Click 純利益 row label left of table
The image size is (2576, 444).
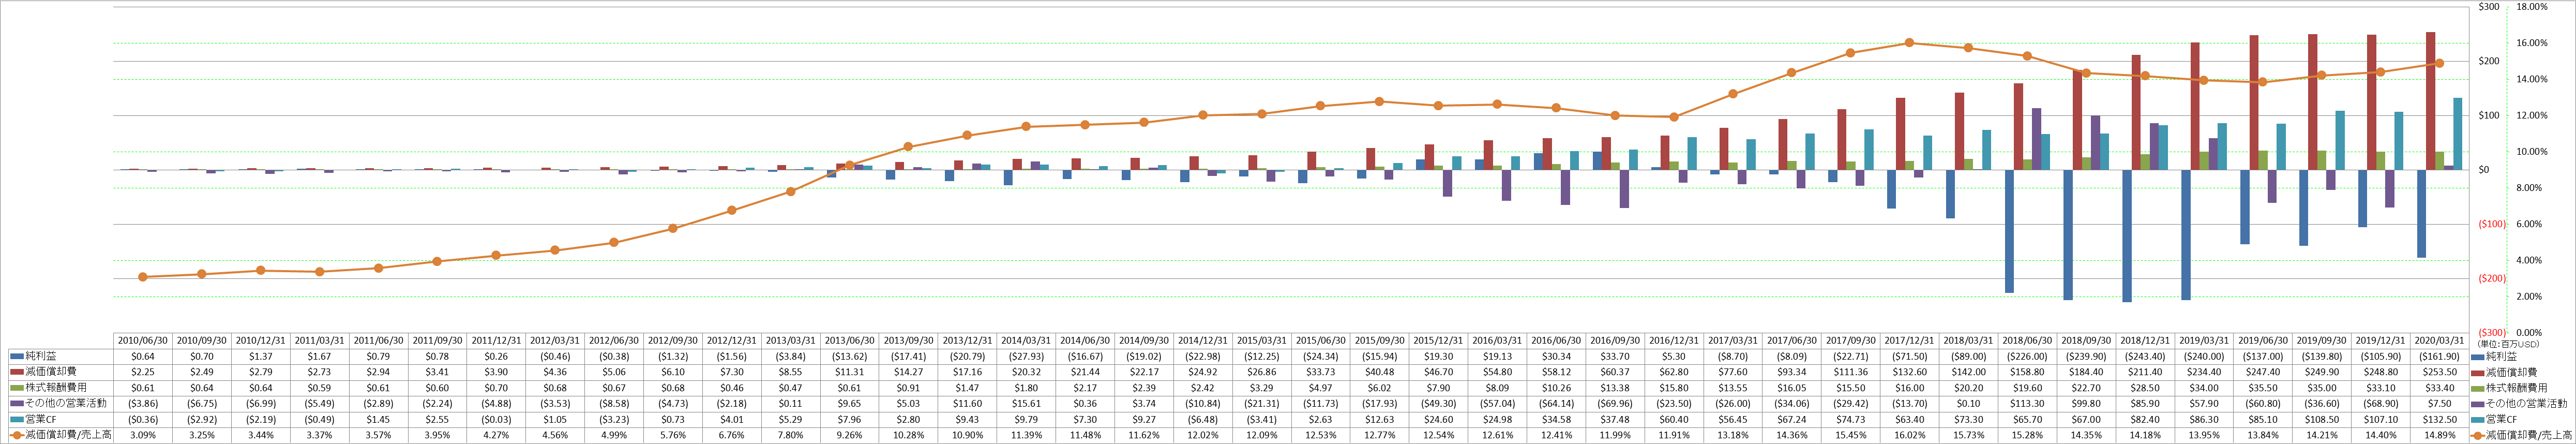(x=41, y=356)
